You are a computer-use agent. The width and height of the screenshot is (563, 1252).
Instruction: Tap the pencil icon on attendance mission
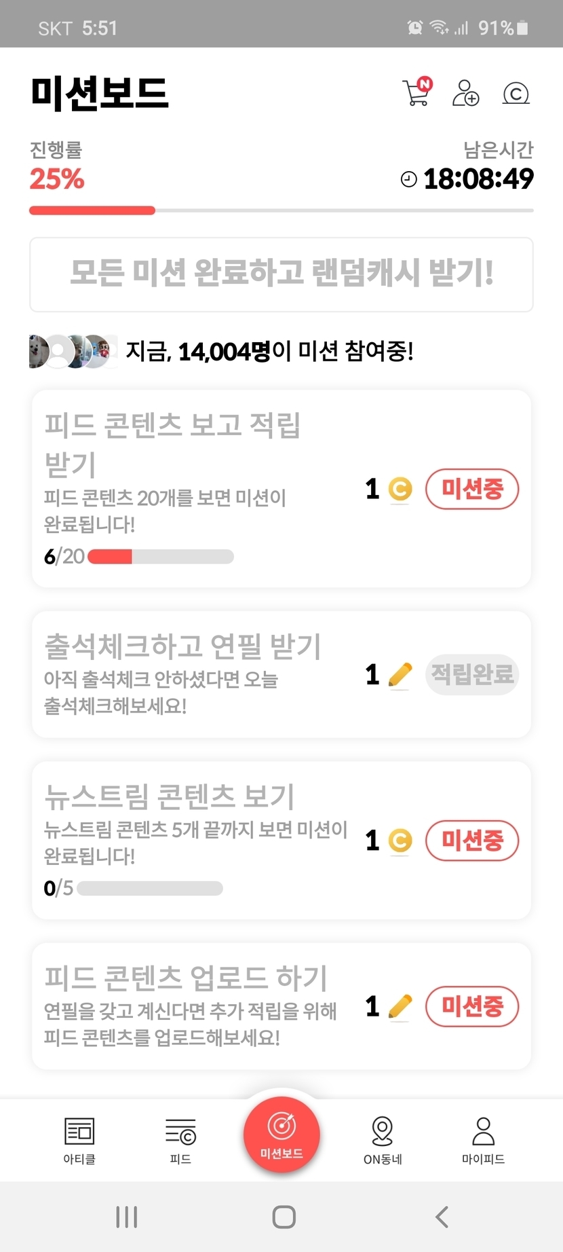click(400, 675)
